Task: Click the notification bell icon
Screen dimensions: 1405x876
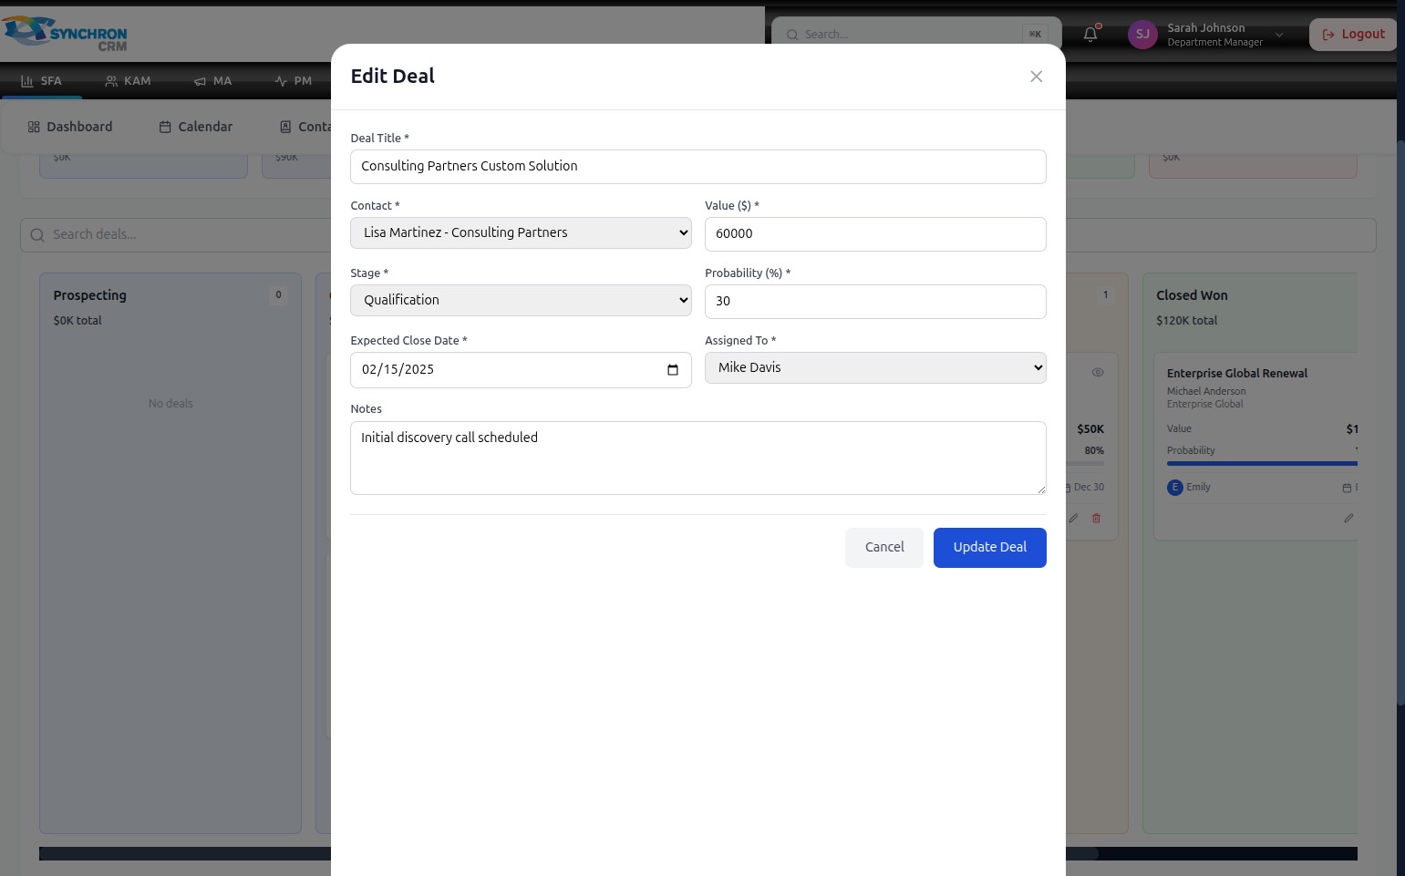Action: [1090, 35]
